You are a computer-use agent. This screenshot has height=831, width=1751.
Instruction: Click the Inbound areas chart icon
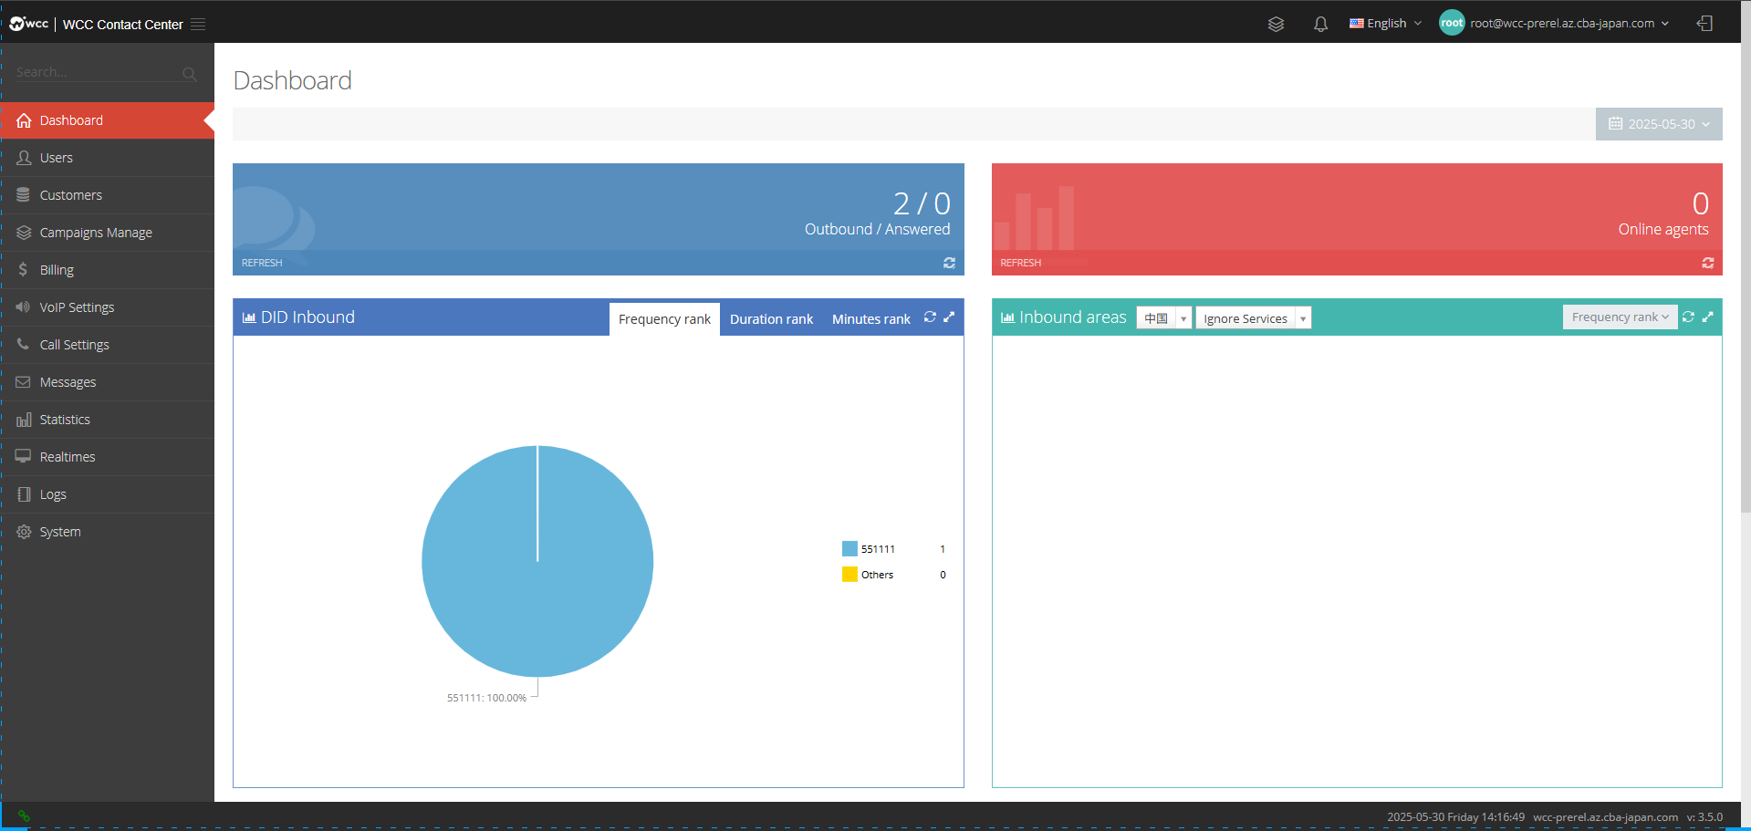tap(1007, 317)
